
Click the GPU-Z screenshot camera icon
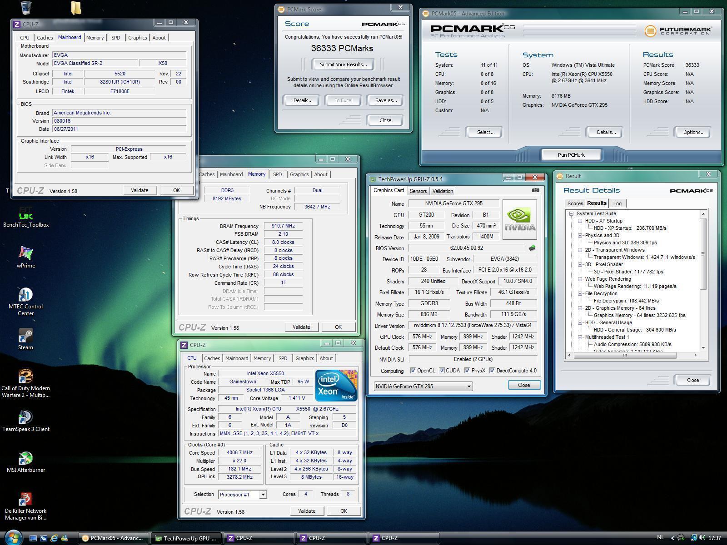tap(536, 190)
